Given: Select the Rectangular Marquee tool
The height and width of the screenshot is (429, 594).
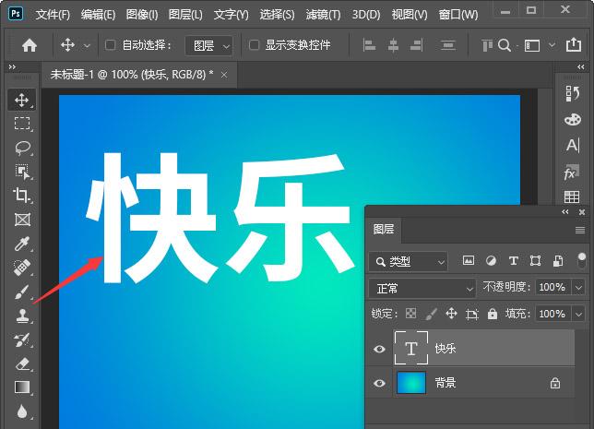Looking at the screenshot, I should tap(22, 124).
